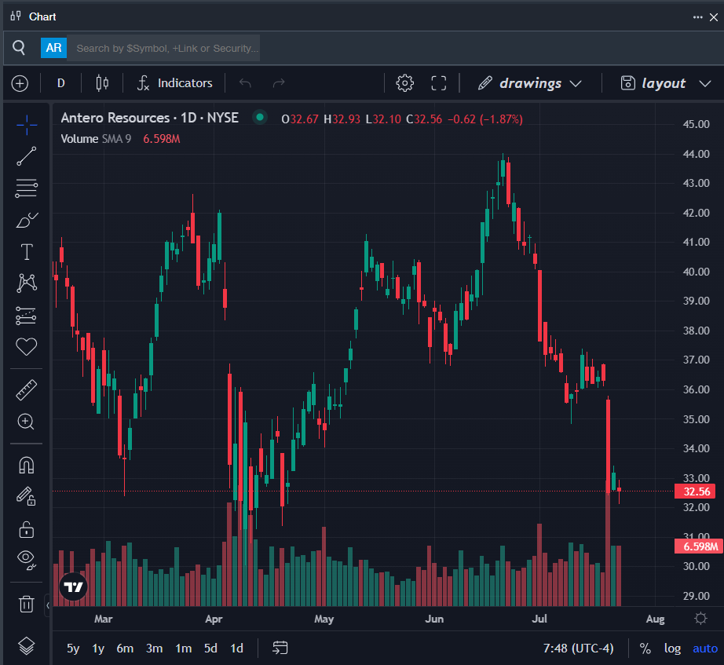This screenshot has width=724, height=665.
Task: Select the 1d time range
Action: (237, 649)
